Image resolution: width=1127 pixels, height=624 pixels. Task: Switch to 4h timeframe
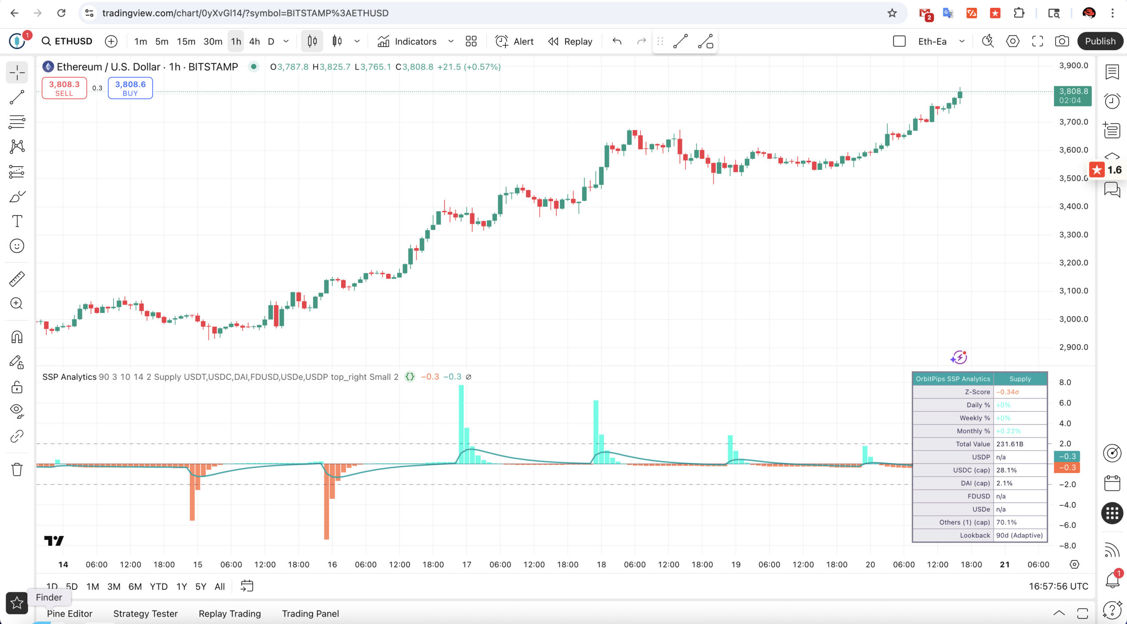coord(254,41)
